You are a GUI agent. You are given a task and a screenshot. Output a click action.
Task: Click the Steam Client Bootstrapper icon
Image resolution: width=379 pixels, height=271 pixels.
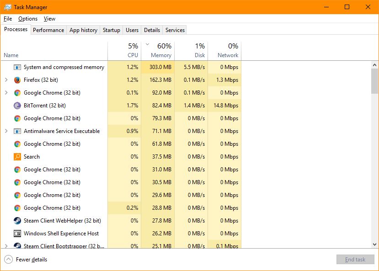(x=17, y=246)
